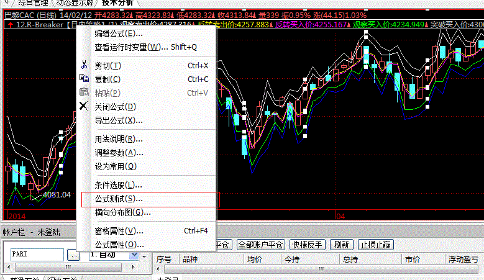Click the grayed Paste clipboard icon
The image size is (484, 280).
tap(84, 92)
